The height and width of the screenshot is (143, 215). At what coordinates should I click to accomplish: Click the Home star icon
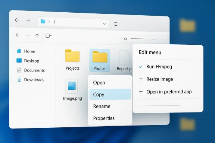pyautogui.click(x=19, y=51)
